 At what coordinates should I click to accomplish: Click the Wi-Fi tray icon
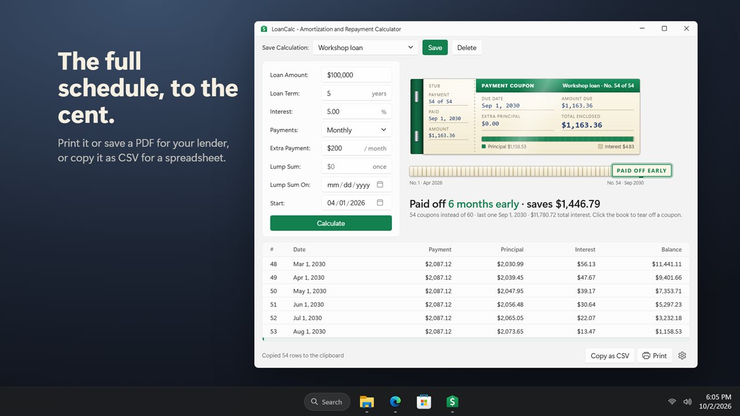pyautogui.click(x=672, y=402)
